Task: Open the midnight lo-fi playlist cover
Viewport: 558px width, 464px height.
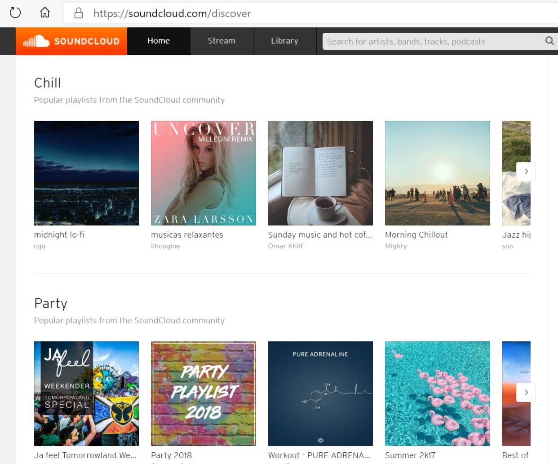Action: point(86,173)
